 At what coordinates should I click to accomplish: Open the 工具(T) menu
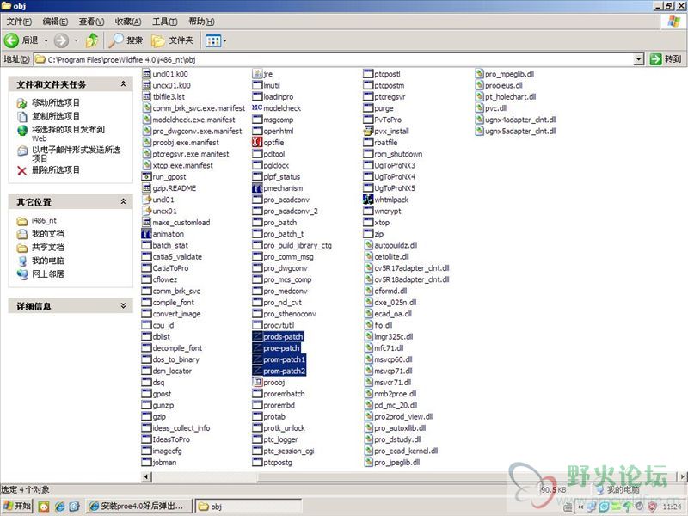[x=164, y=21]
